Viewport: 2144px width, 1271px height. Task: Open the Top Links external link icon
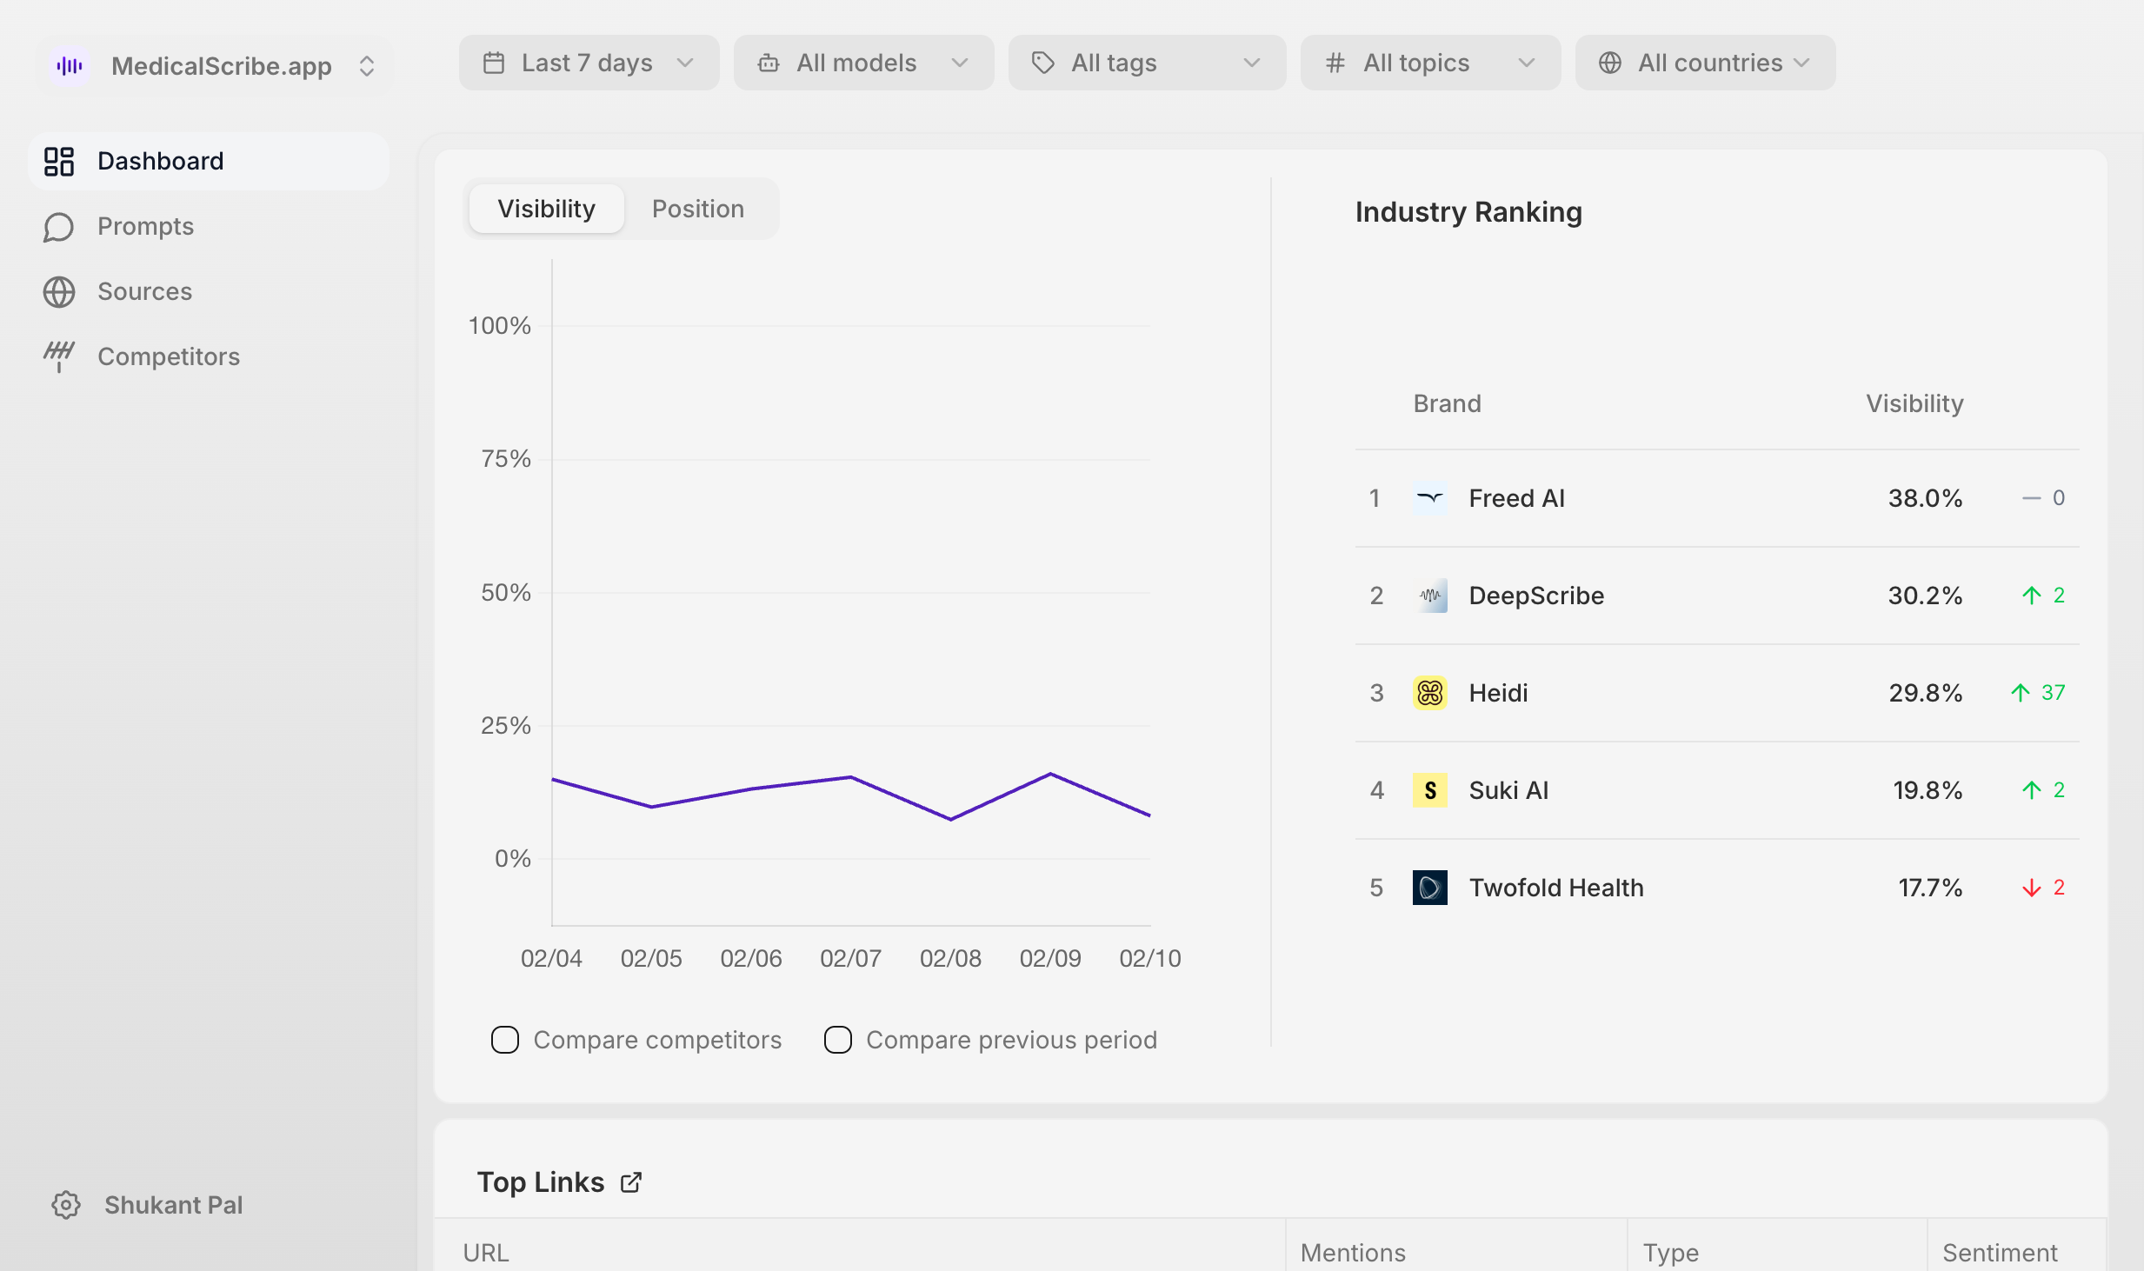click(631, 1182)
